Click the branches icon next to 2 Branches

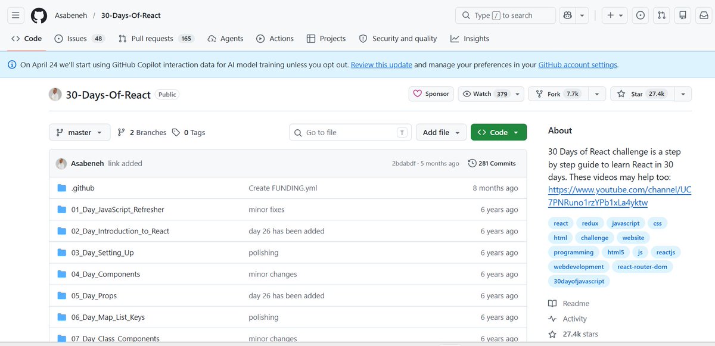coord(122,132)
